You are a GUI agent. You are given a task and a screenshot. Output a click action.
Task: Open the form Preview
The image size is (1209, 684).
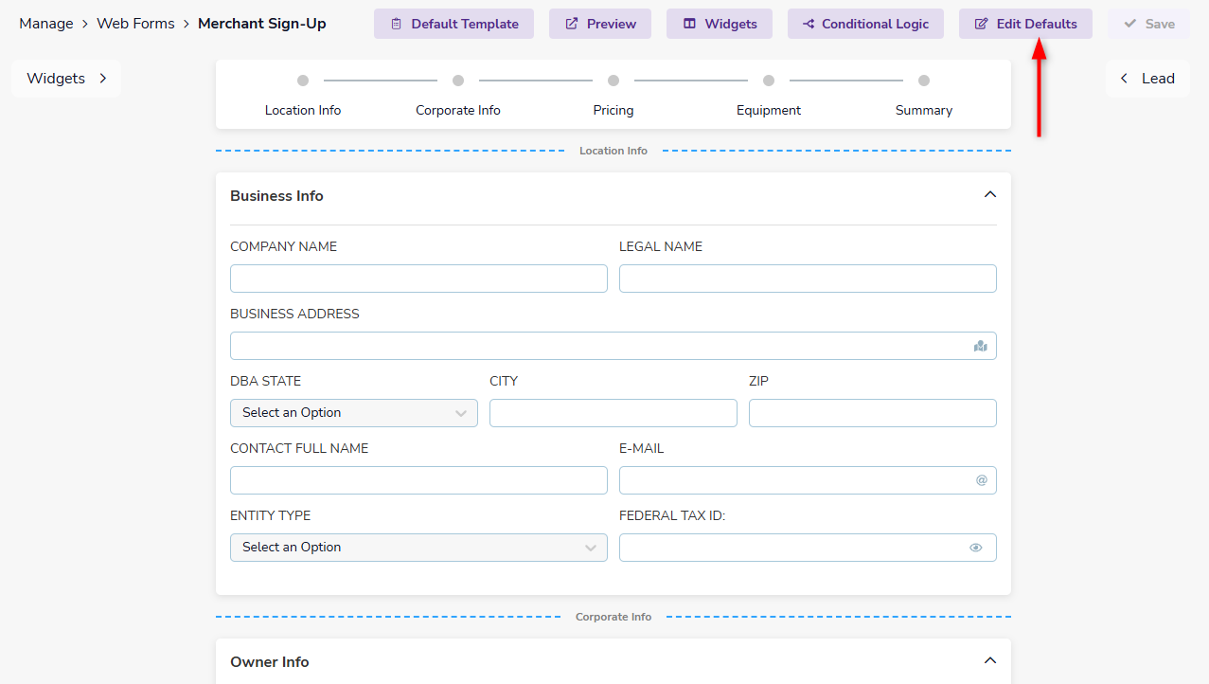tap(599, 24)
